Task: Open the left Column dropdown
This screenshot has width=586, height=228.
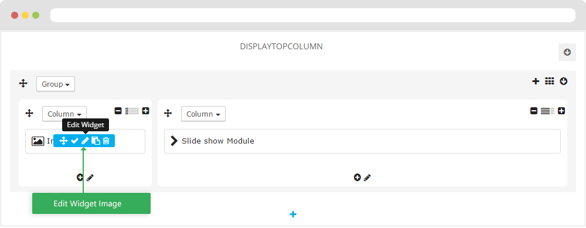Action: [x=64, y=114]
